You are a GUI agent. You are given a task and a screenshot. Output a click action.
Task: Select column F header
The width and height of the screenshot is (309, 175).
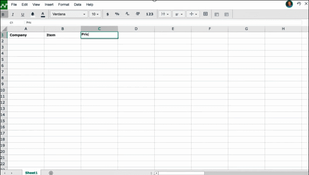coord(210,29)
